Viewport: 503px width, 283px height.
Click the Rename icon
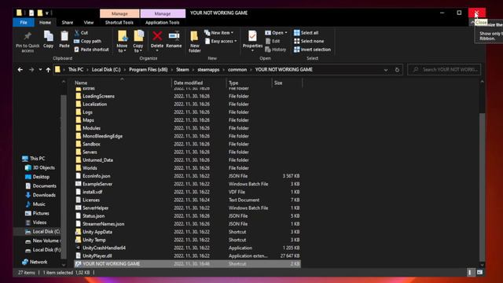174,39
